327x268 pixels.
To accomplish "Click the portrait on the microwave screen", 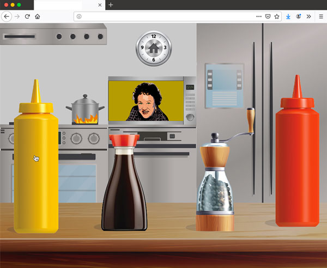I will pos(146,102).
